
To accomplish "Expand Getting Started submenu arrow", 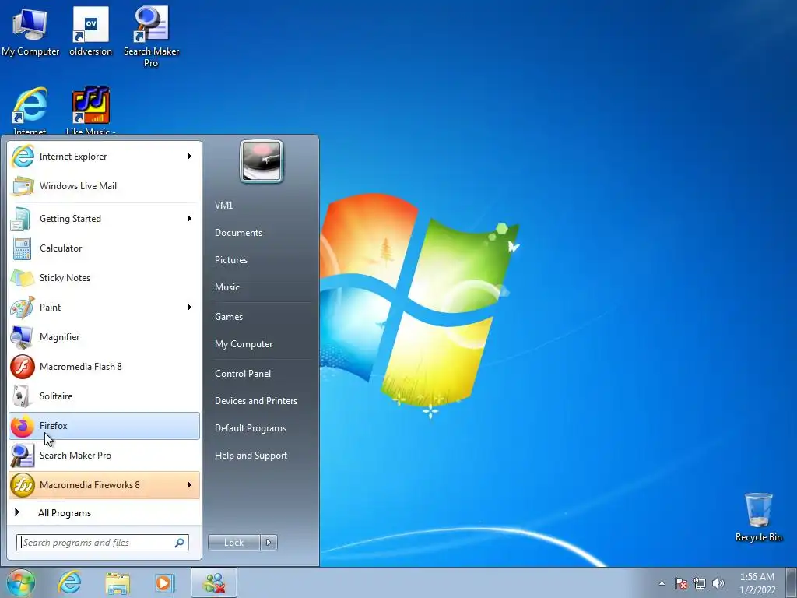I will point(190,219).
